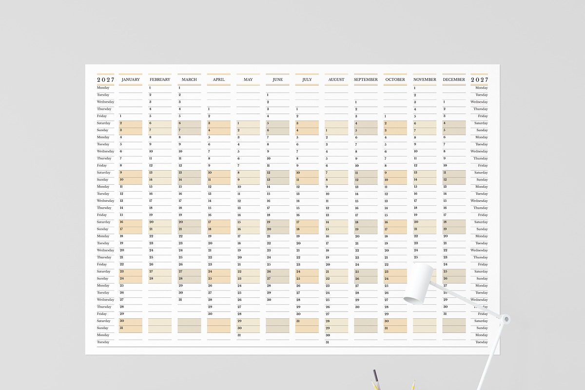Pick the JUNE month heading
The height and width of the screenshot is (390, 585).
(277, 79)
